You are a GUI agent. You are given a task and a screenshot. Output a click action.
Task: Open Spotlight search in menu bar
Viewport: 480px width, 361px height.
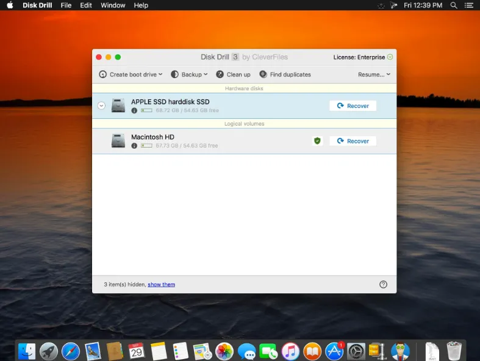(454, 5)
